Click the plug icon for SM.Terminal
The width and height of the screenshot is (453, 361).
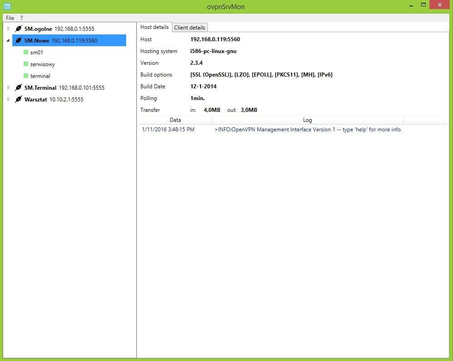click(x=19, y=87)
